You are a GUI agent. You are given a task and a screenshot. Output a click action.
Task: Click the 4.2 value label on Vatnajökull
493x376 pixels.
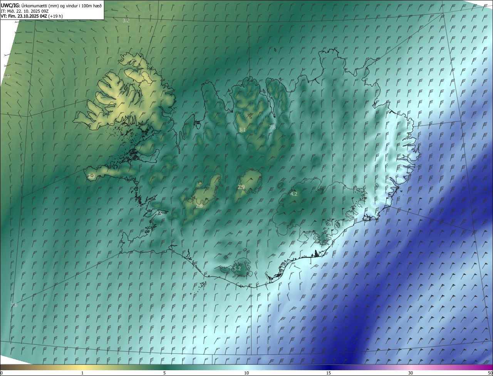point(293,194)
